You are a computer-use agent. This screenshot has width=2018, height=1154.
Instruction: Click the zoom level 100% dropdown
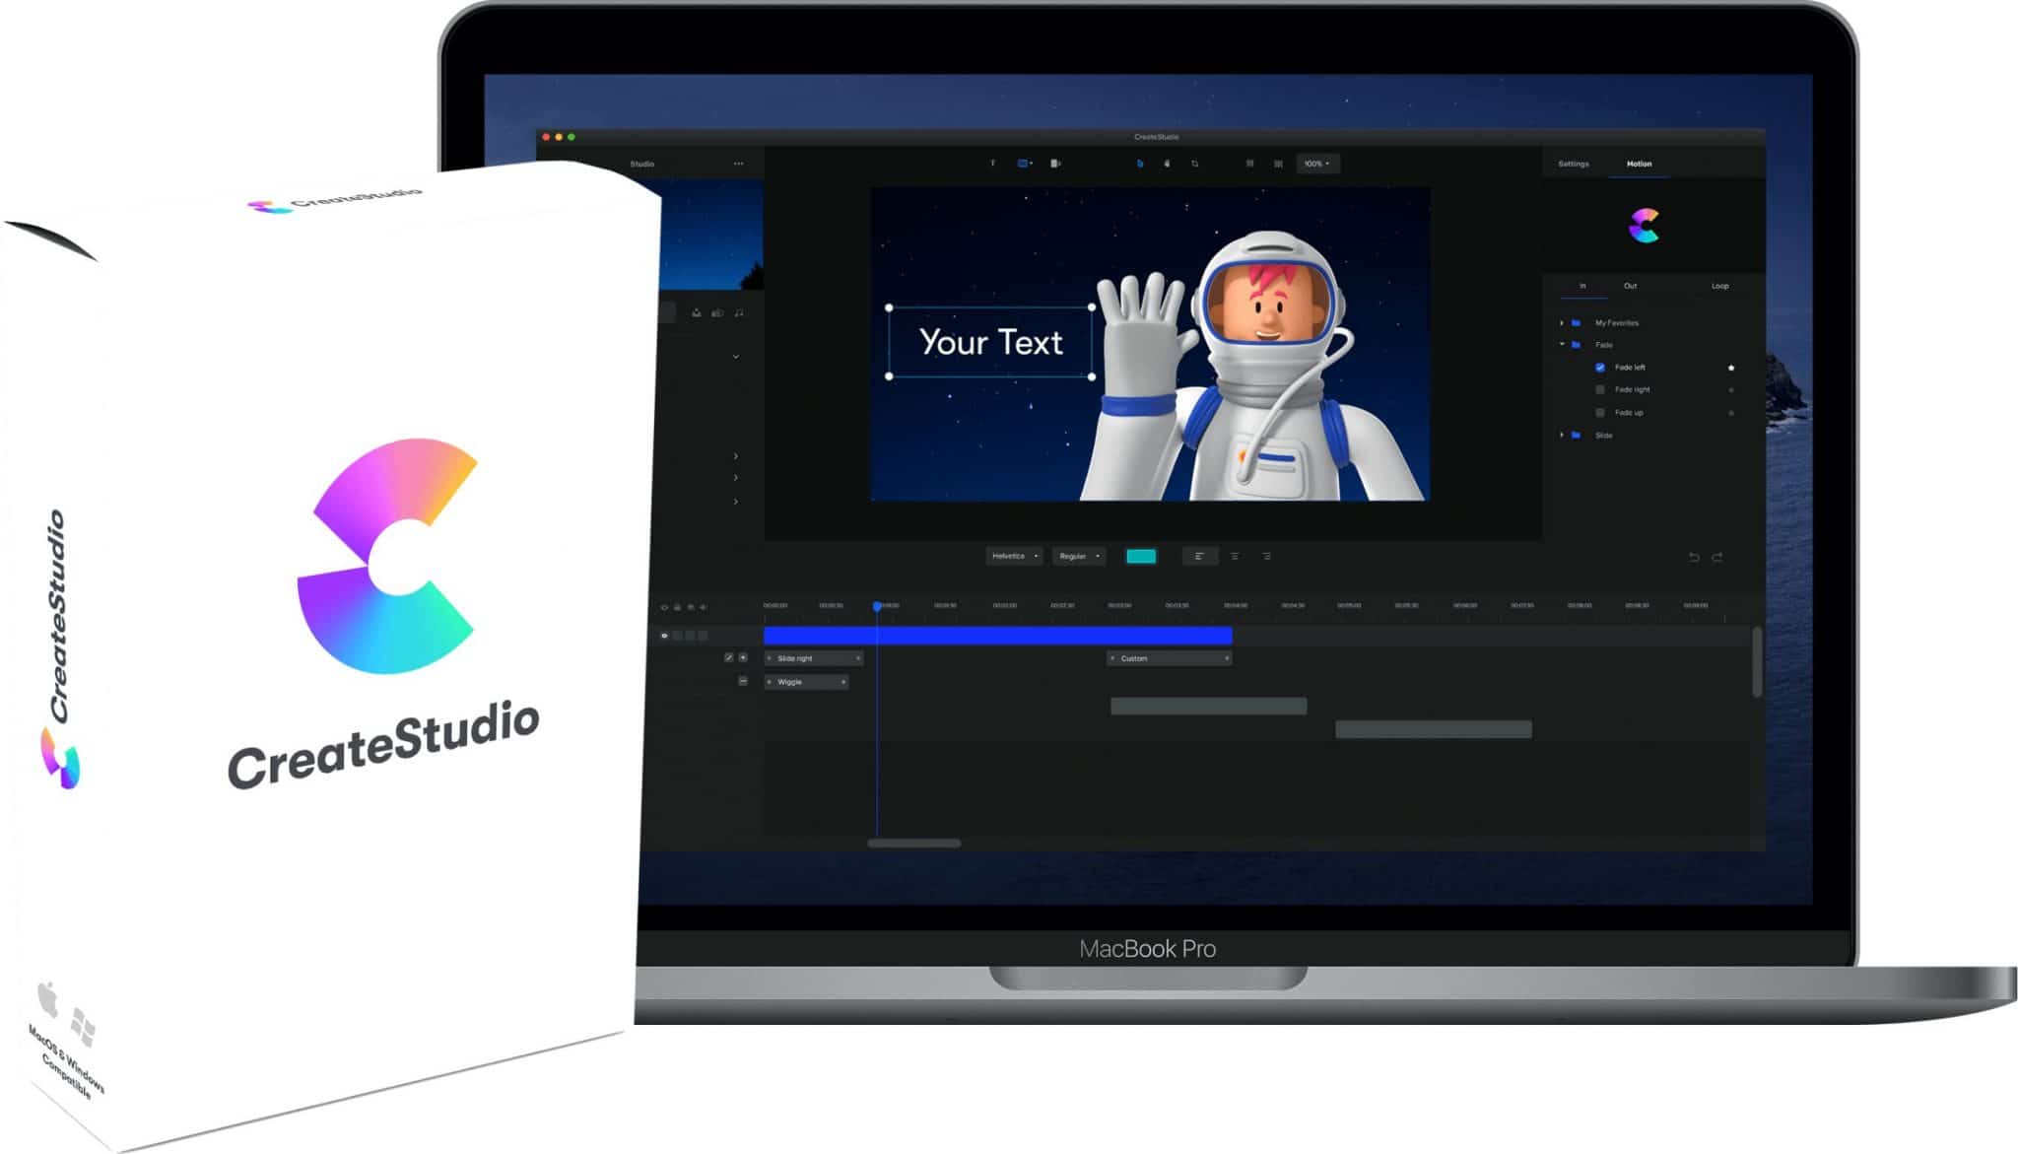[1318, 164]
